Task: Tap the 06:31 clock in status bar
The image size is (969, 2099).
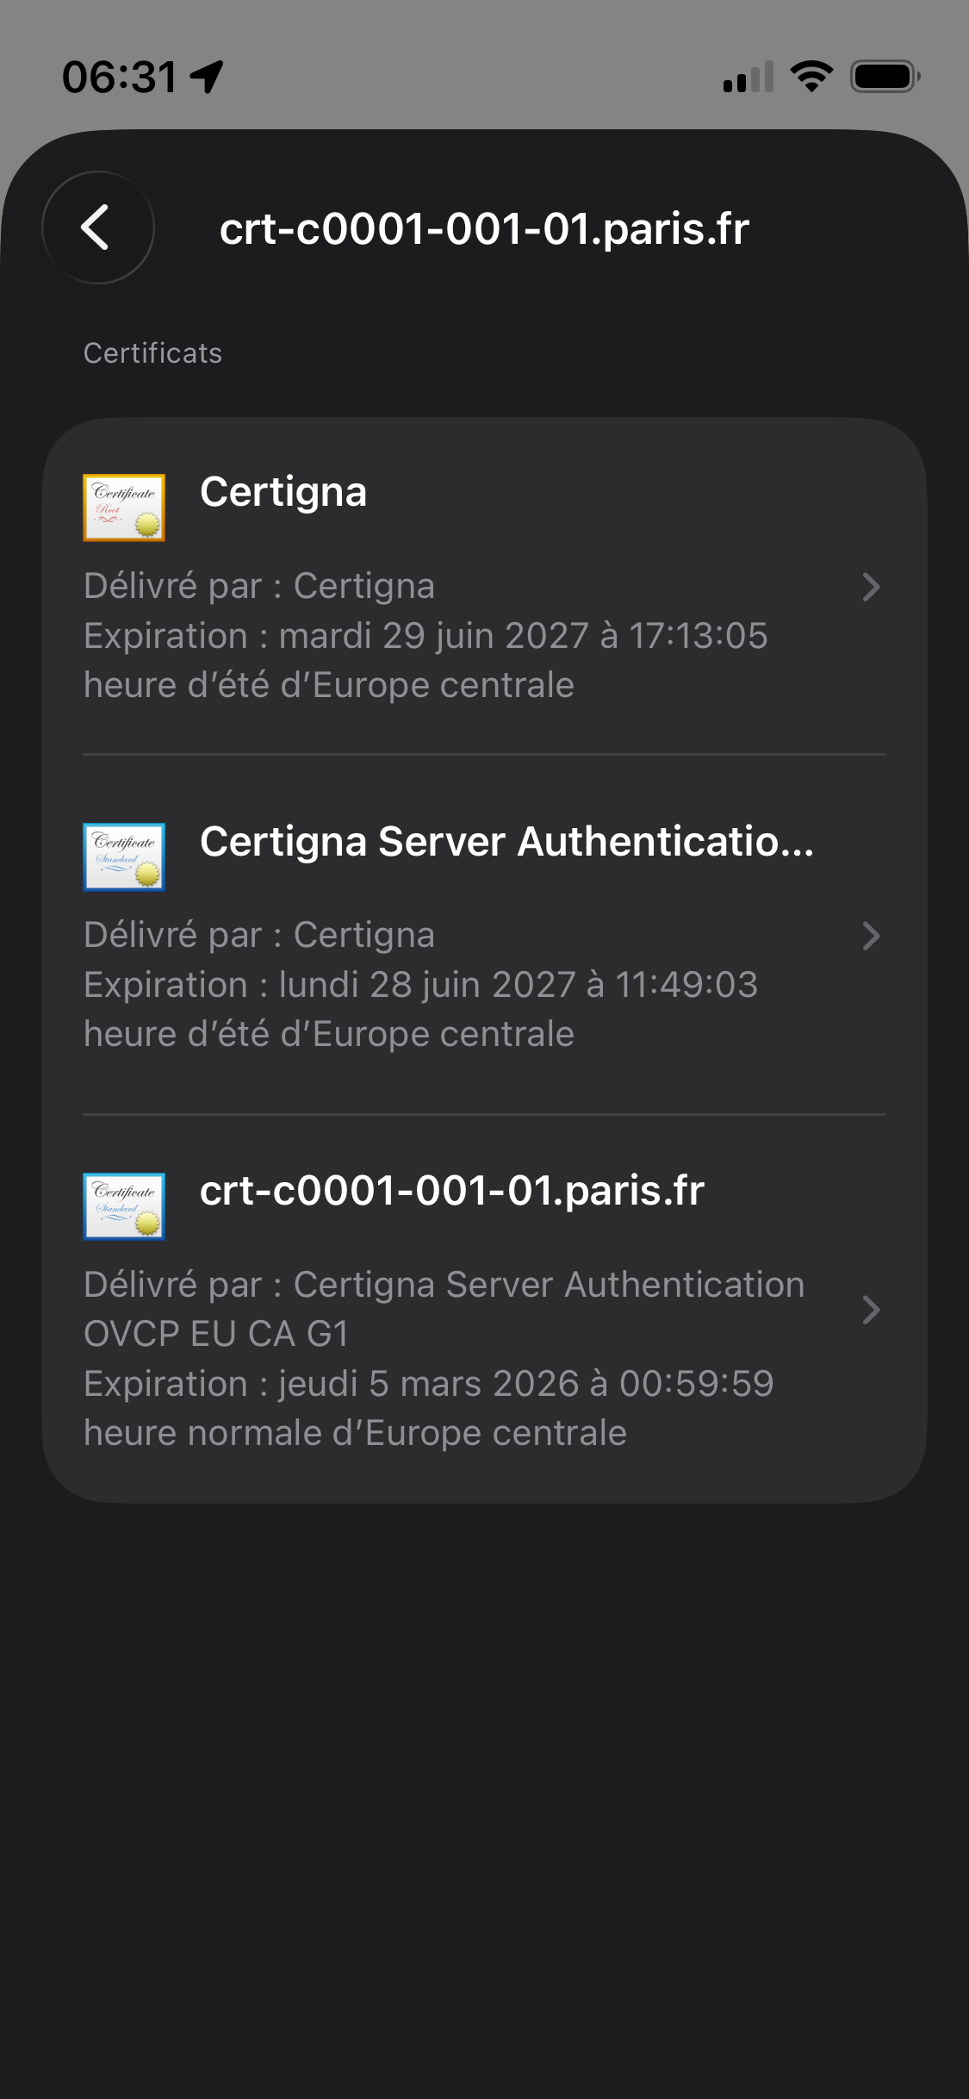Action: click(x=120, y=77)
